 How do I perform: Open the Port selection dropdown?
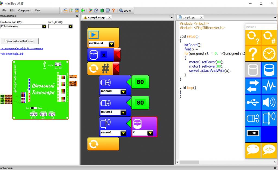pyautogui.click(x=71, y=27)
